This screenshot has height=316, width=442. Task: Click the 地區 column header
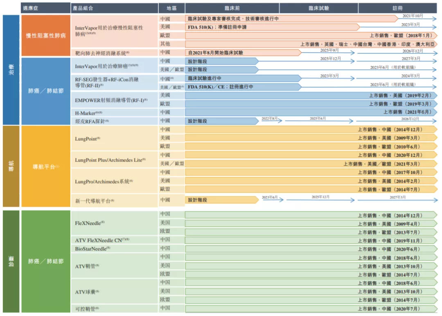(171, 8)
